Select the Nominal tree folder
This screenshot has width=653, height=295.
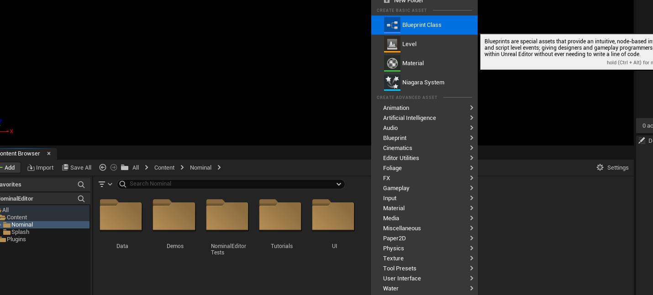click(45, 225)
